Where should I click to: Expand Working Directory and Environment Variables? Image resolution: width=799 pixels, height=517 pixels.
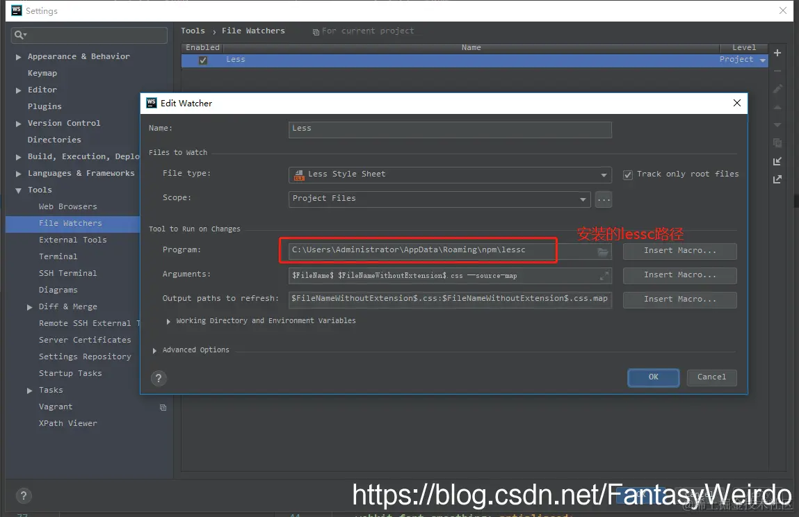[x=168, y=322]
